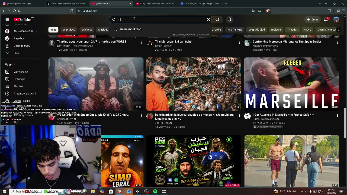Open File Explorer from the taskbar

pos(93,191)
